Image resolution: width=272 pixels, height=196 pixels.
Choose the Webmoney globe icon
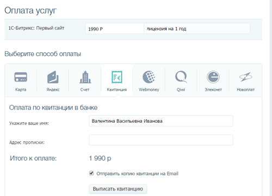pos(149,77)
